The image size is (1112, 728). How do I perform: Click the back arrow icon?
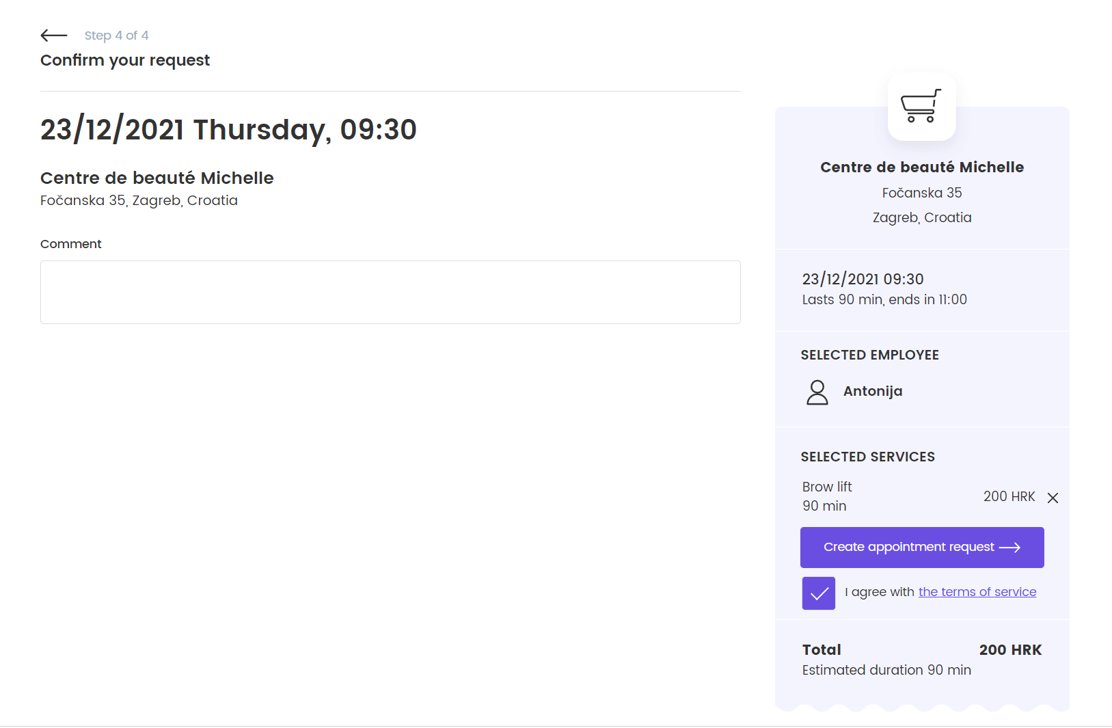(x=54, y=36)
